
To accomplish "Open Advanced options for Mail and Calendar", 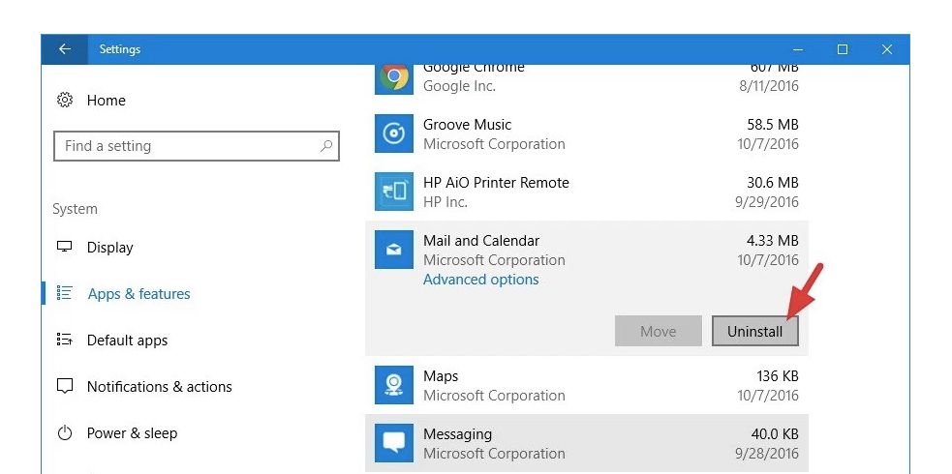I will 480,280.
